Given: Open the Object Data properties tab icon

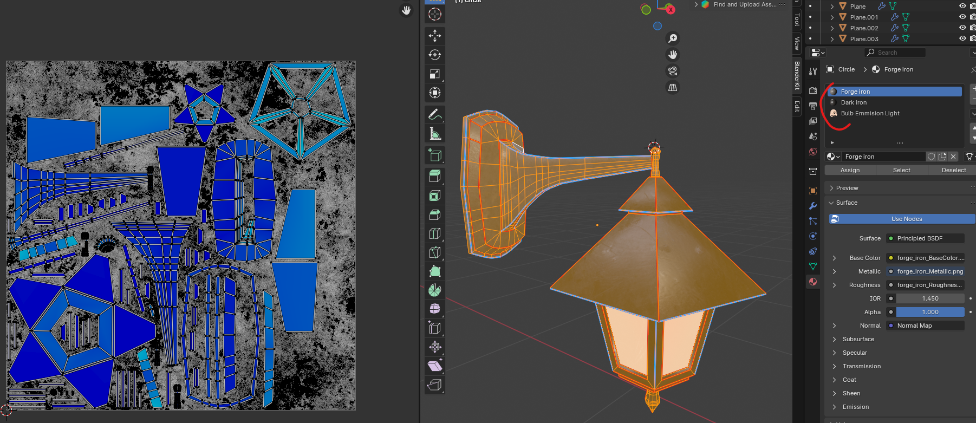Looking at the screenshot, I should click(x=813, y=266).
